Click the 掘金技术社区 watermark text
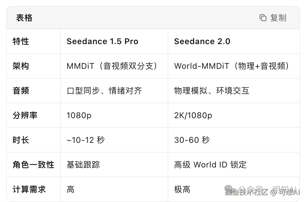 point(246,192)
